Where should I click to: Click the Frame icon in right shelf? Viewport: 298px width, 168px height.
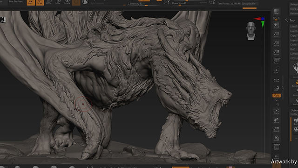click(276, 112)
